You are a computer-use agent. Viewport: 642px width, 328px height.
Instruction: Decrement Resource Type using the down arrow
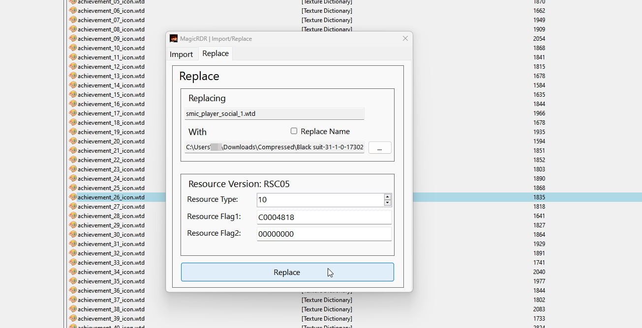tap(387, 202)
